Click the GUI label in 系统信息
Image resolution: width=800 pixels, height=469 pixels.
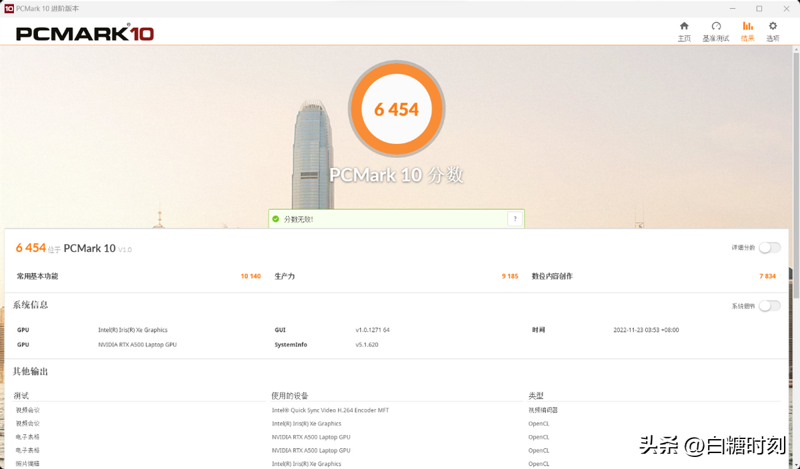(x=280, y=330)
